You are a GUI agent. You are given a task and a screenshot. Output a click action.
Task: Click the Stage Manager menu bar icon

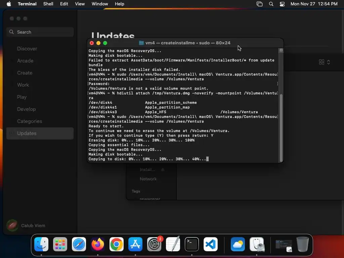[x=260, y=4]
